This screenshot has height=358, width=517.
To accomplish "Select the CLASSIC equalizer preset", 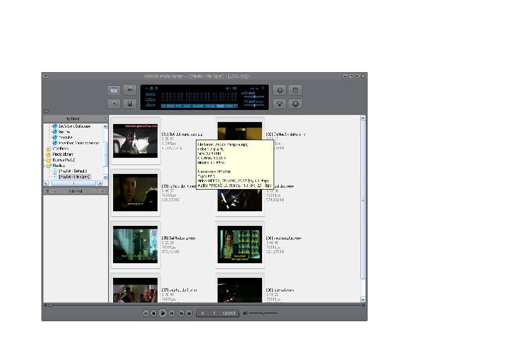I will [198, 106].
